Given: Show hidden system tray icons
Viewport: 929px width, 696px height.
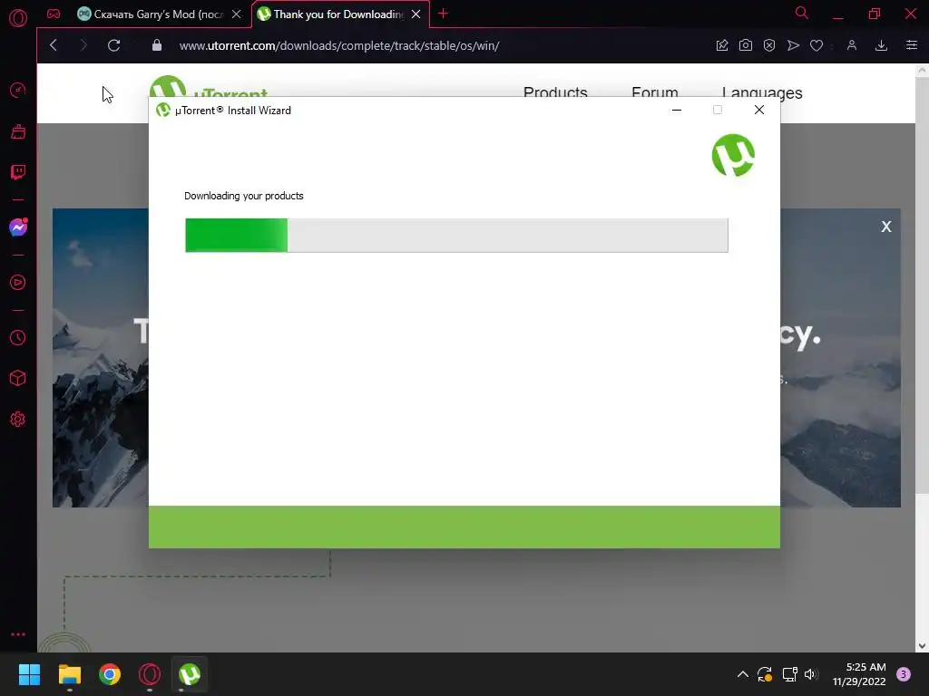Looking at the screenshot, I should (742, 674).
